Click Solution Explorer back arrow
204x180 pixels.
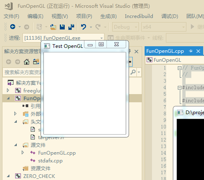tap(9, 62)
